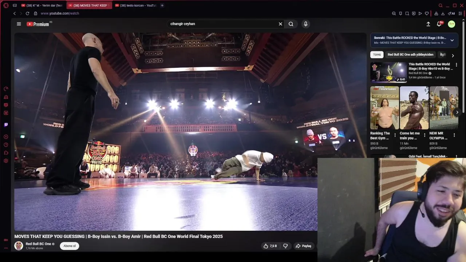Open the This Battle ROCKED video thumbnail
The height and width of the screenshot is (262, 466).
[388, 72]
